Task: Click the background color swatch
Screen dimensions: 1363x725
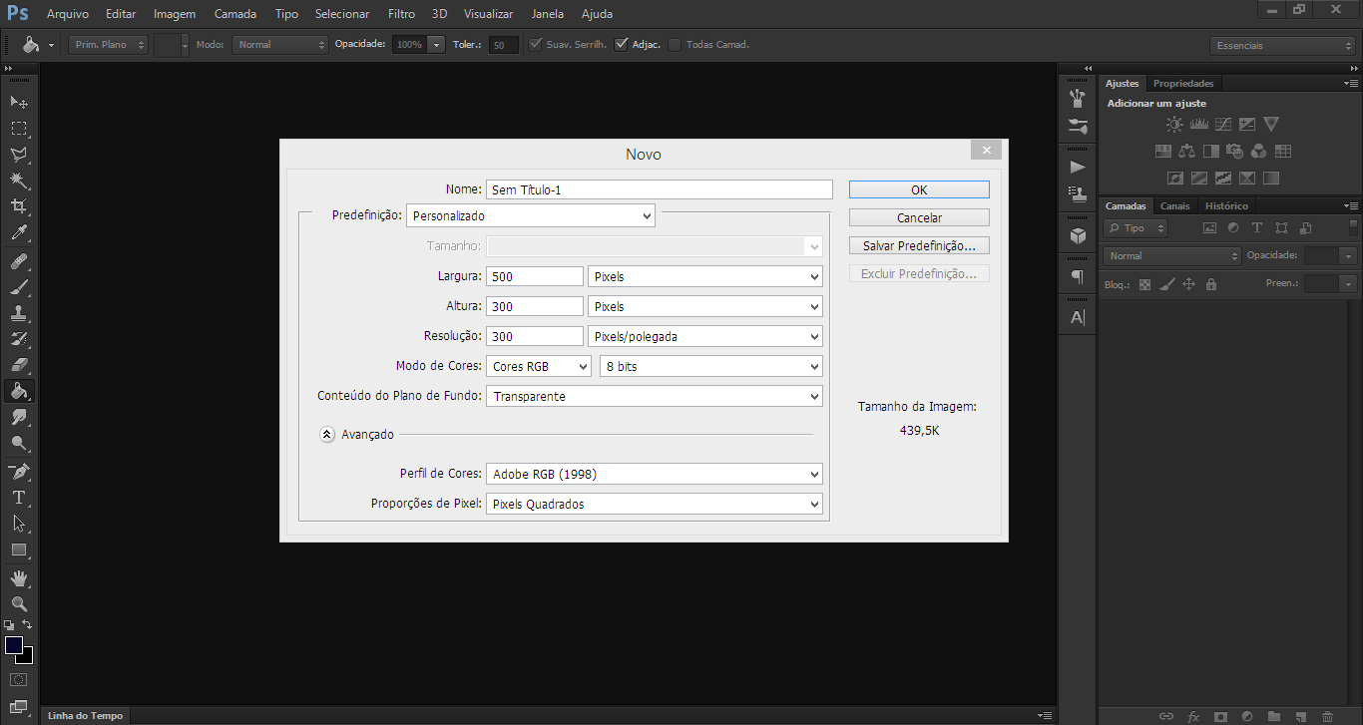Action: coord(27,658)
